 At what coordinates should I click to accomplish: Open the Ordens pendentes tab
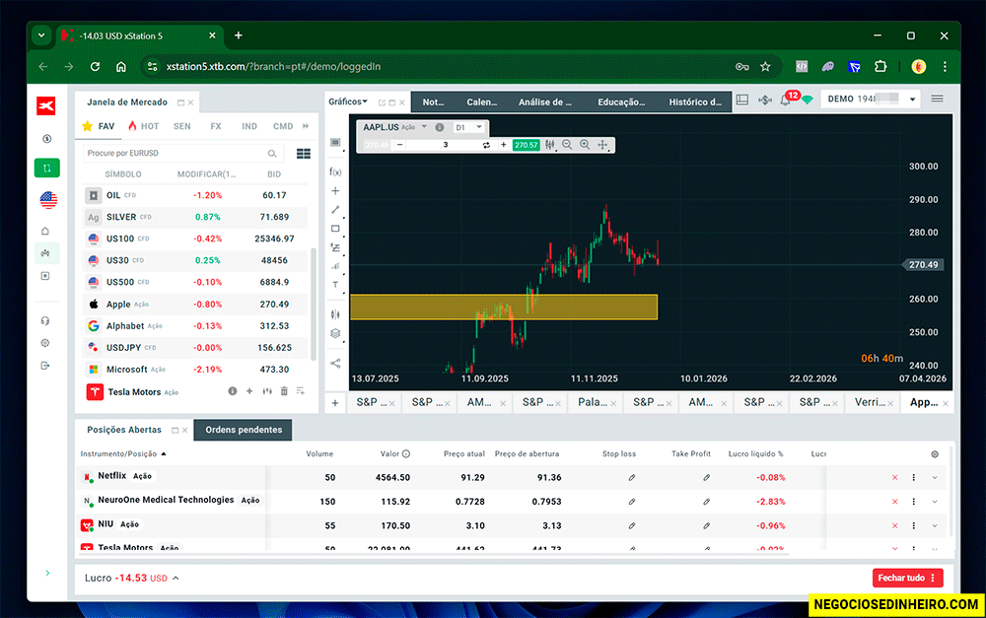coord(244,430)
